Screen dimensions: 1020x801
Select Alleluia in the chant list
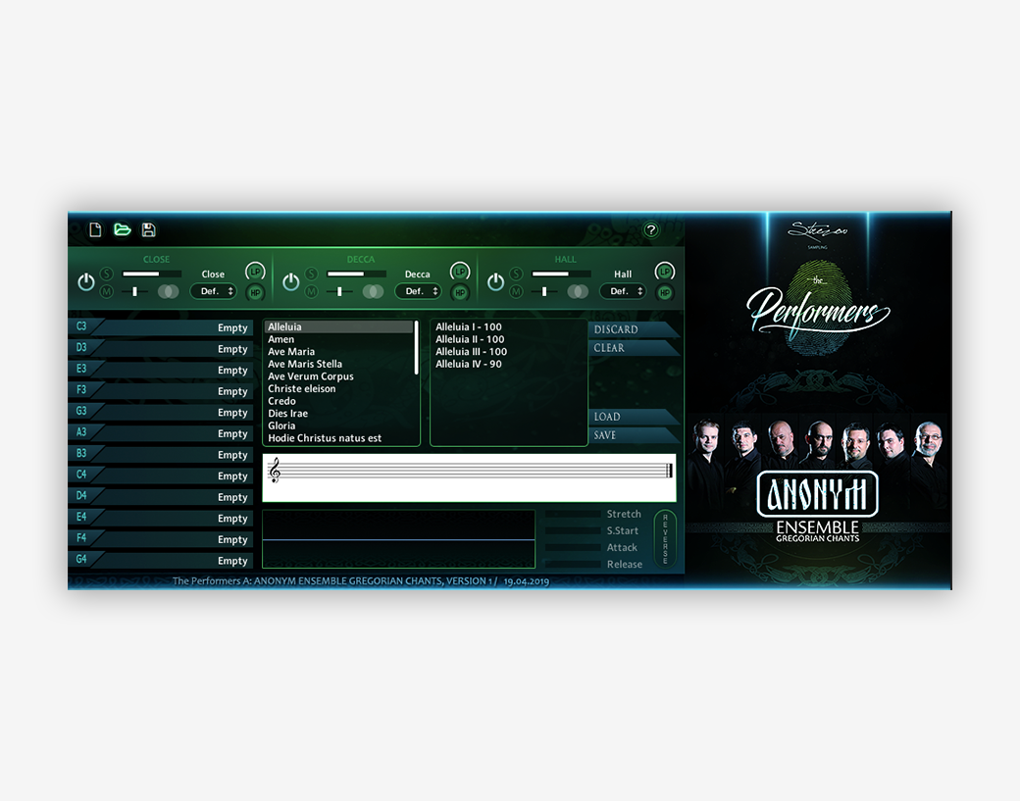pyautogui.click(x=338, y=327)
